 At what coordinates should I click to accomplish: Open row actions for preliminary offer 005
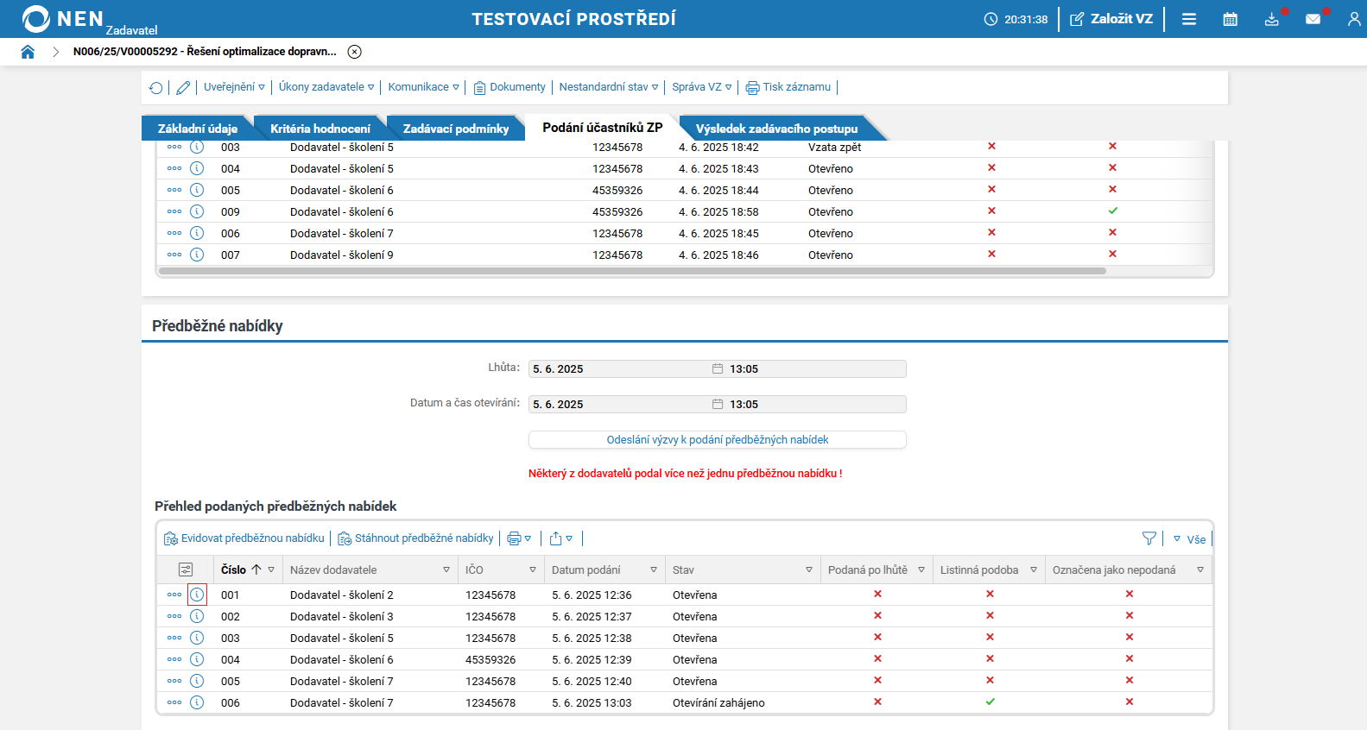(x=174, y=681)
